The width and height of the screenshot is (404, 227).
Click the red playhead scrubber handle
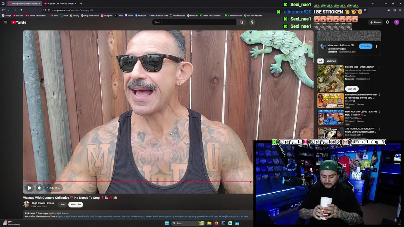point(251,182)
